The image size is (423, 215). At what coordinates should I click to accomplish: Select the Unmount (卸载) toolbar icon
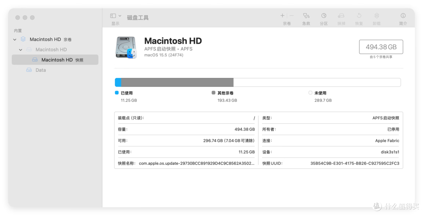point(377,16)
